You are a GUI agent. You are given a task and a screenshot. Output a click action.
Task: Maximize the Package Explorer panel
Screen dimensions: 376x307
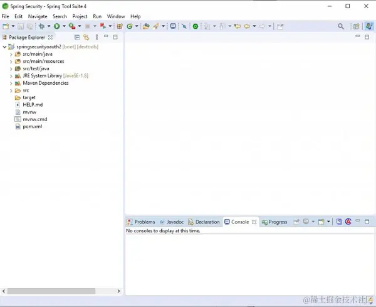(115, 37)
